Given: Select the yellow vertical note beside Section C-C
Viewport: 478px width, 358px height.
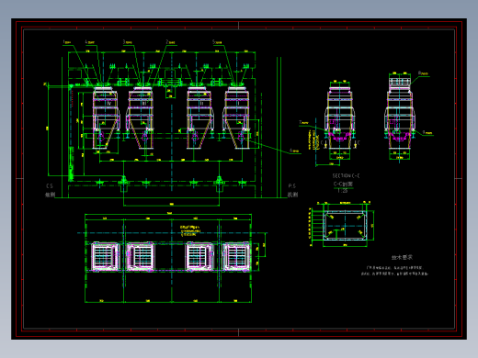Looking at the screenshot, I should [x=313, y=140].
